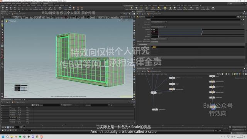
Task: Open Windows menu in menu bar
Action: [x=19, y=3]
